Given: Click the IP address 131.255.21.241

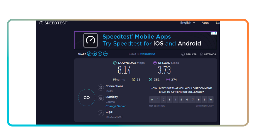Looking at the screenshot, I should (x=114, y=117).
